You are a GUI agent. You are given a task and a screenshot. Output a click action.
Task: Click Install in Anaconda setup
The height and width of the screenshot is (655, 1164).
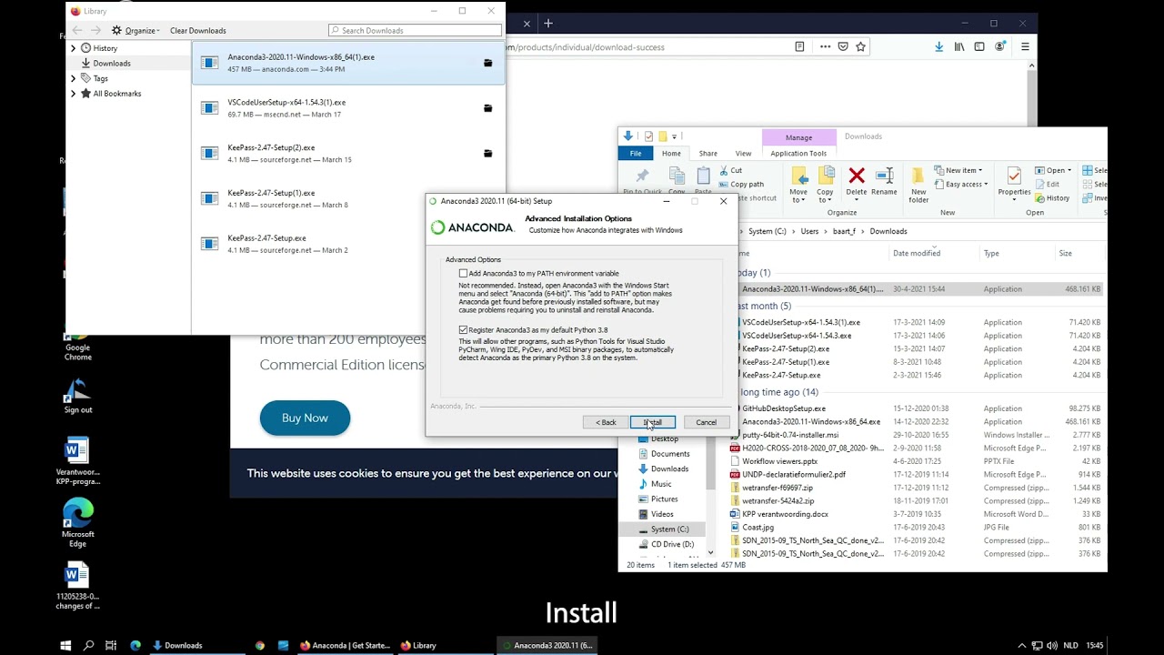pyautogui.click(x=653, y=422)
